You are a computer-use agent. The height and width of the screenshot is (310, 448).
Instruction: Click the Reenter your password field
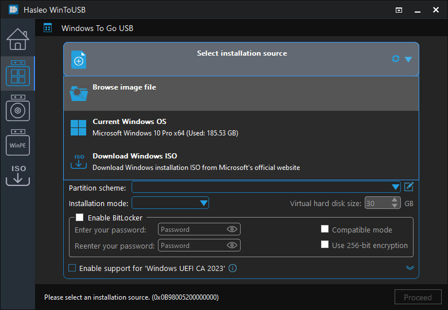(199, 246)
